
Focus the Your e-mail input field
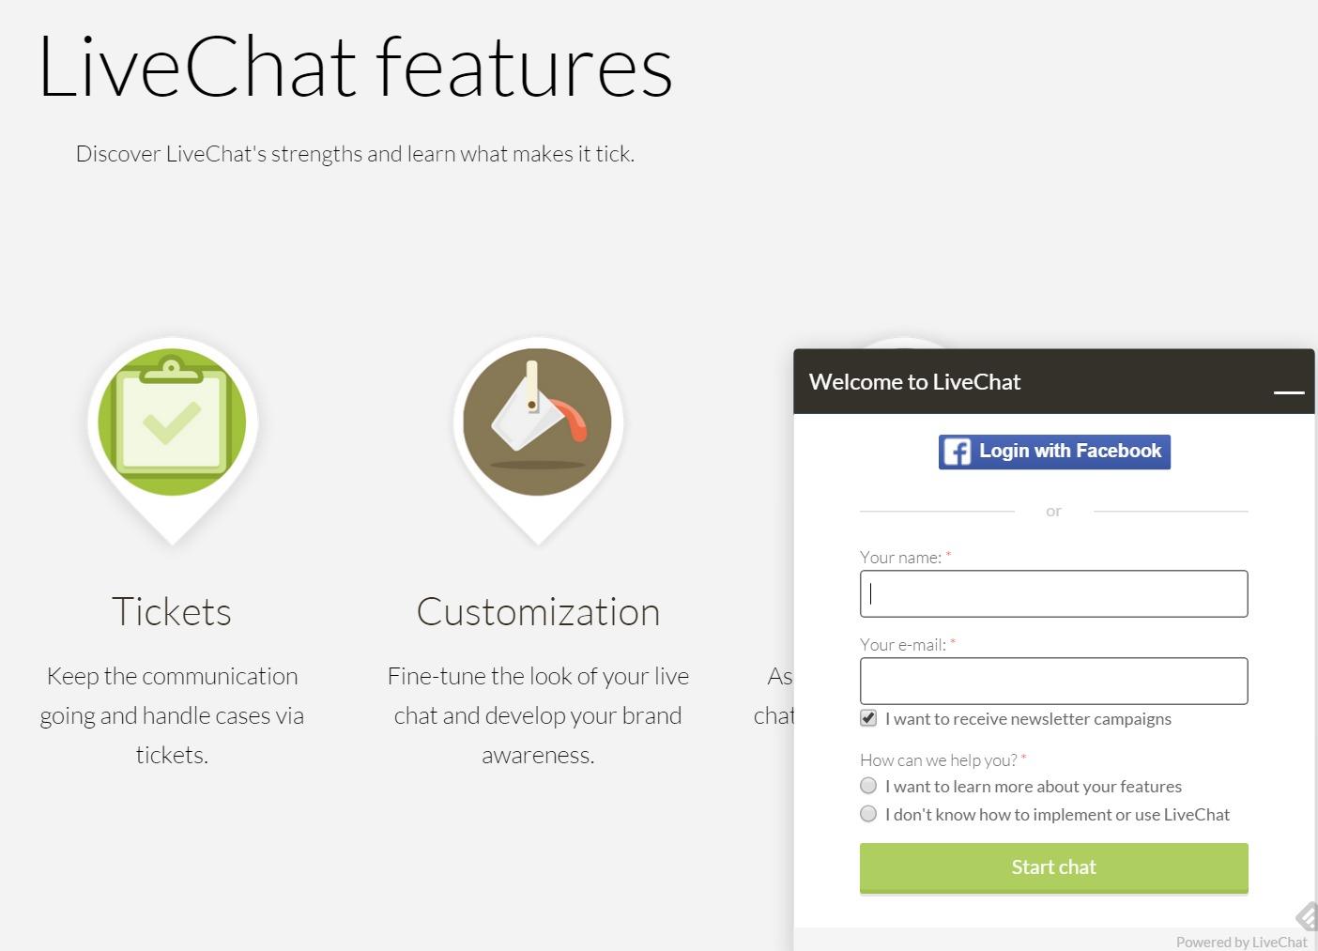click(1053, 681)
